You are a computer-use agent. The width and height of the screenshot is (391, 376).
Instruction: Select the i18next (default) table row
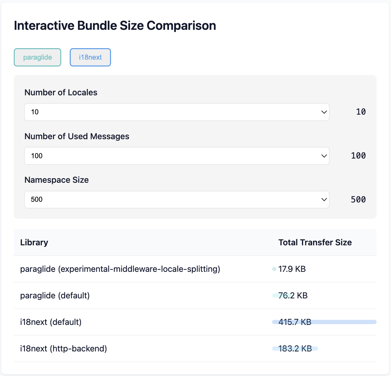131,322
